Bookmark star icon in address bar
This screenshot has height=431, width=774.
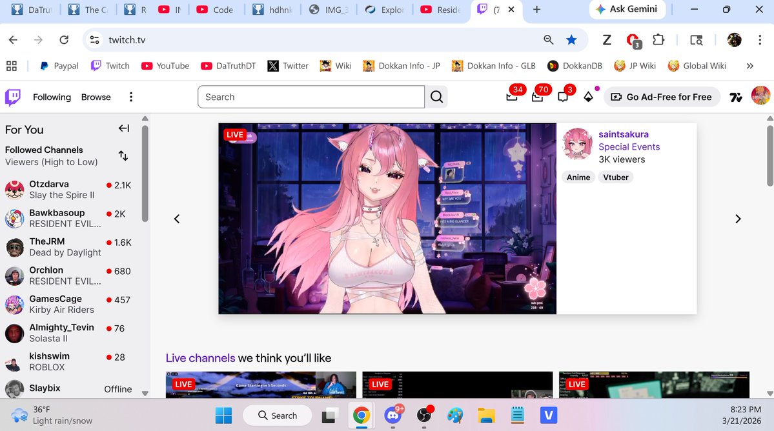571,40
